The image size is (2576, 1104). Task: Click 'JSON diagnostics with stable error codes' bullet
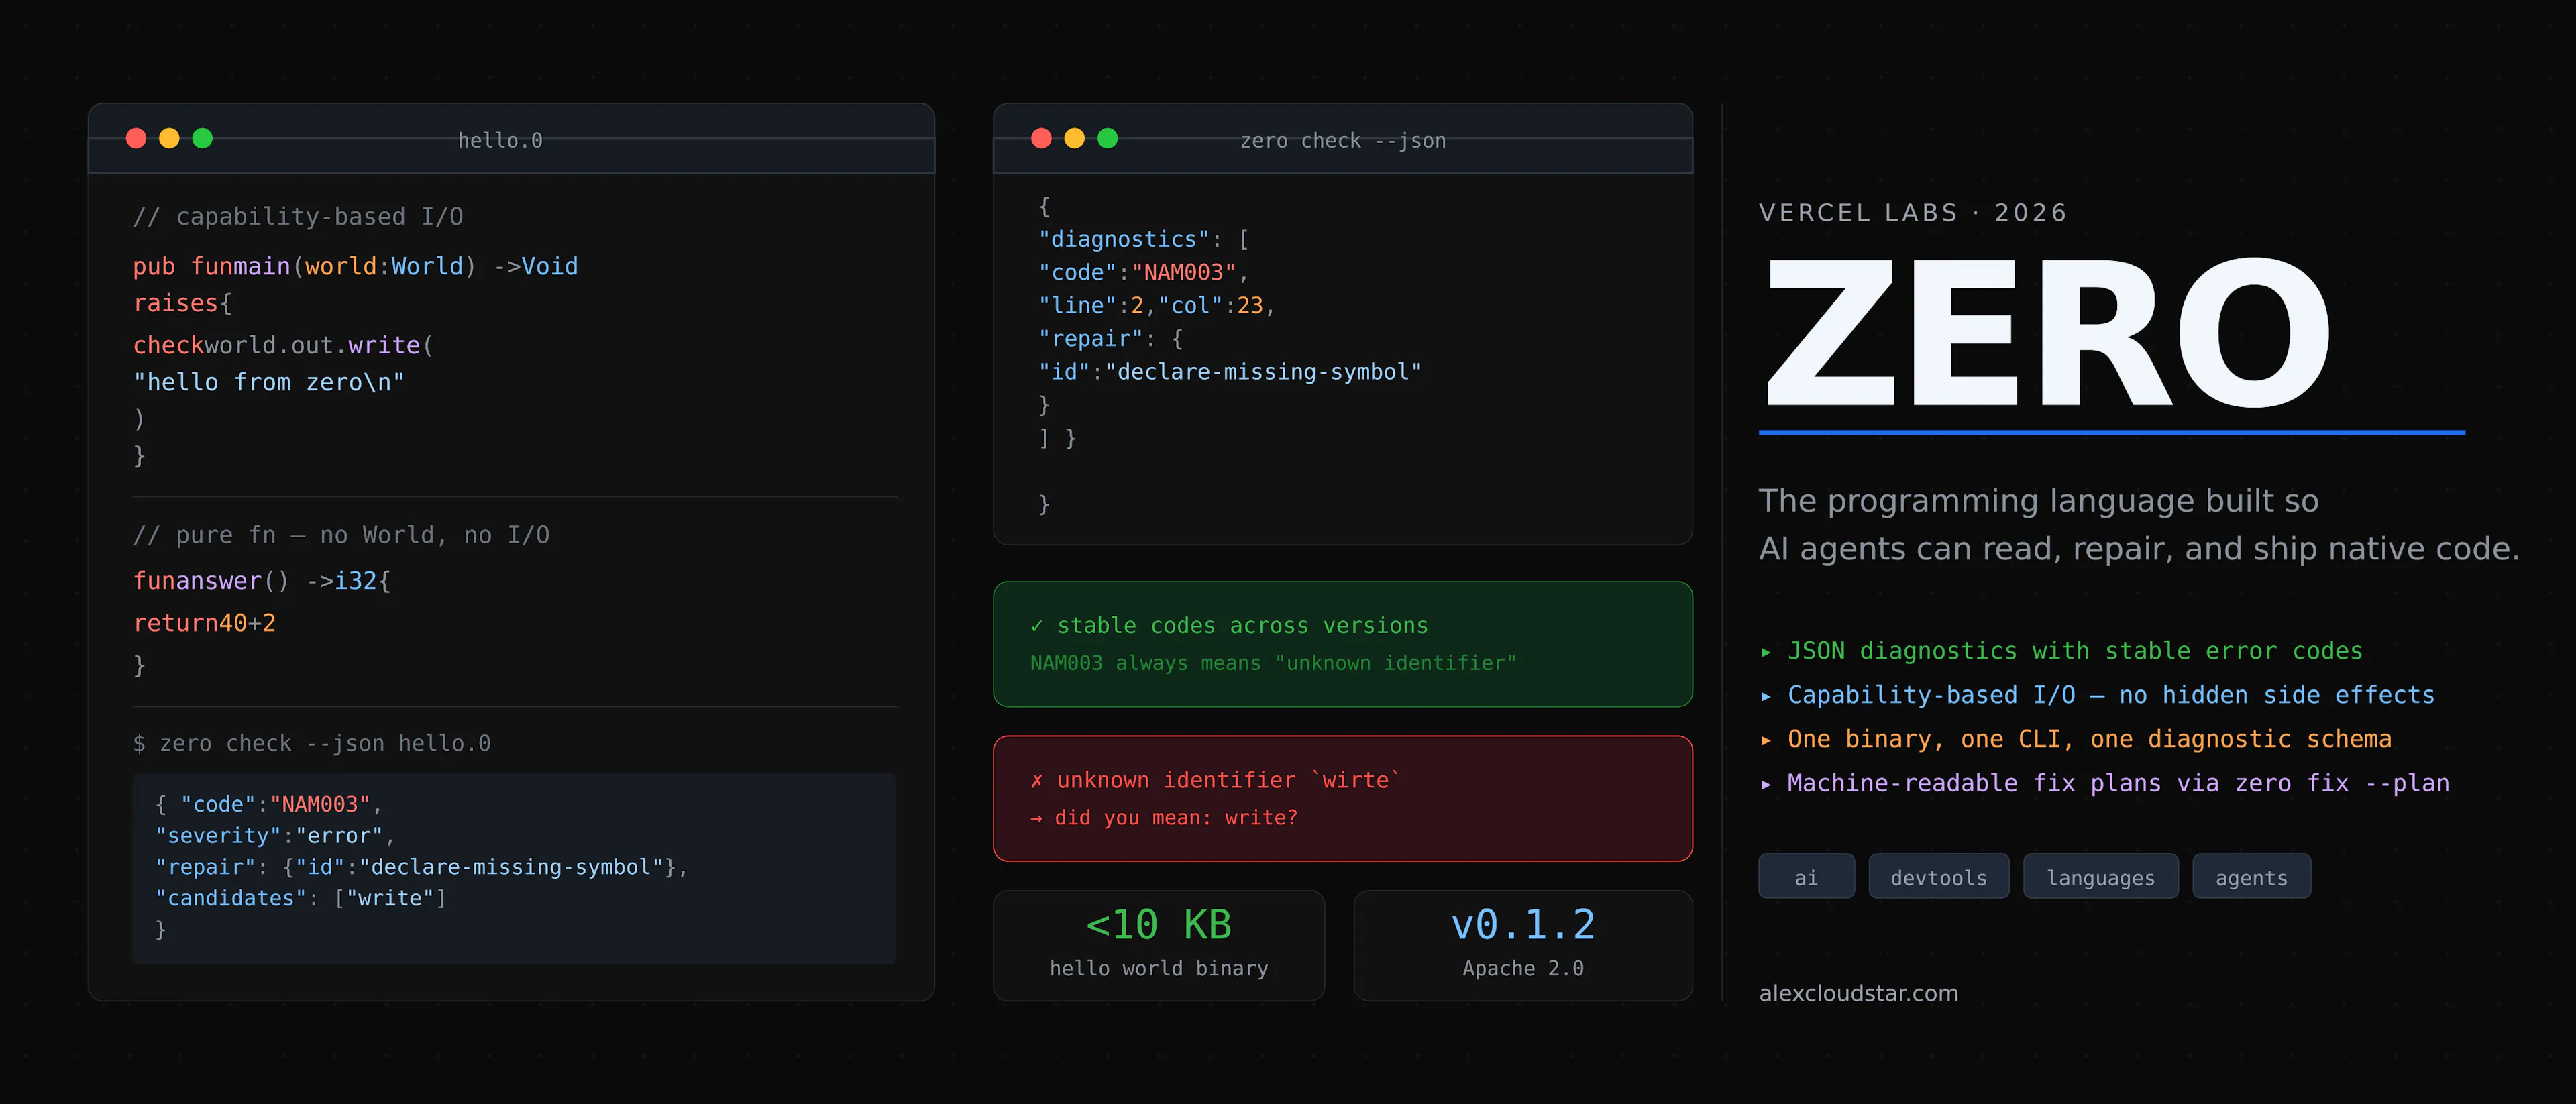(x=2075, y=651)
